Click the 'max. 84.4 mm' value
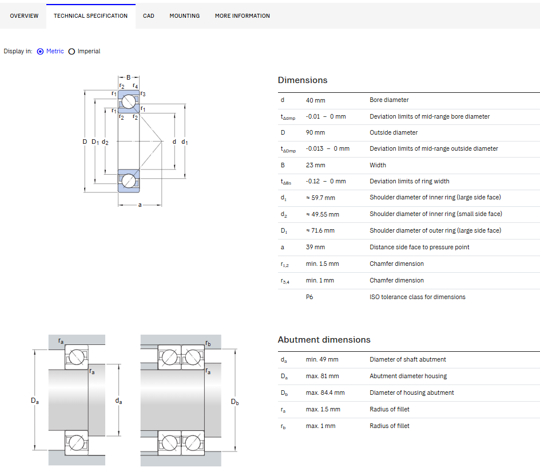540x471 pixels. pyautogui.click(x=325, y=392)
